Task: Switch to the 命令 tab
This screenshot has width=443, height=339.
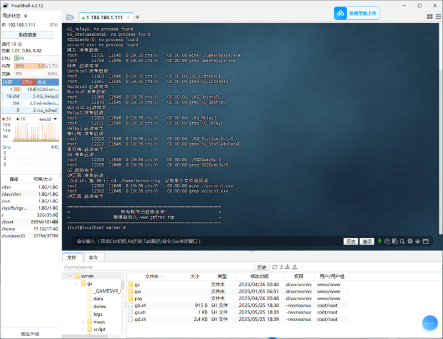Action: [x=92, y=258]
